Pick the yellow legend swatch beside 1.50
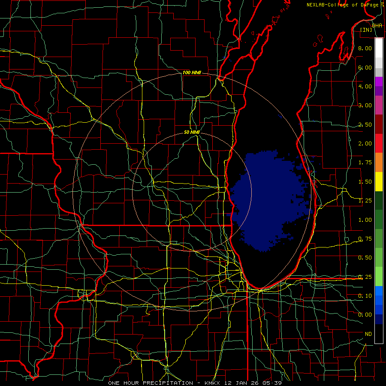 coord(379,181)
